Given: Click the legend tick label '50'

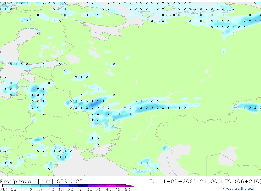Looking at the screenshot, I should point(127,189).
